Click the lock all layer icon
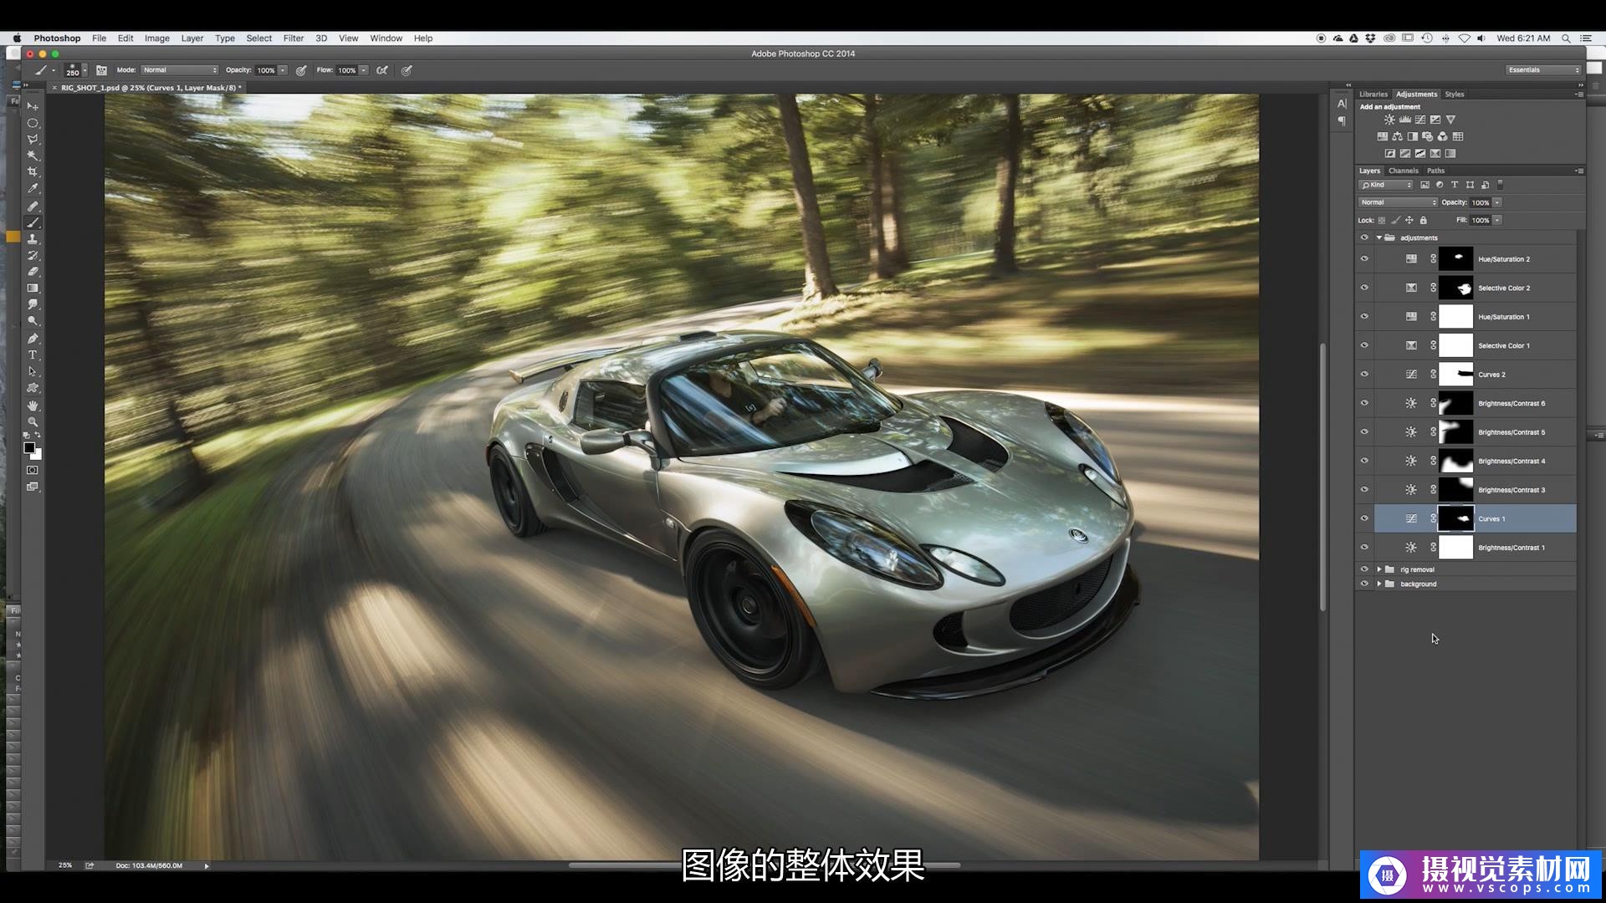 point(1424,220)
